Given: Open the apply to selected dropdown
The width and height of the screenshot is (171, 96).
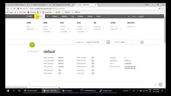Looking at the screenshot, I should click(x=96, y=42).
